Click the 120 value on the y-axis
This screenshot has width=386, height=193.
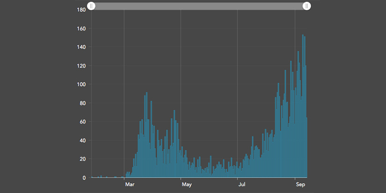tap(81, 66)
